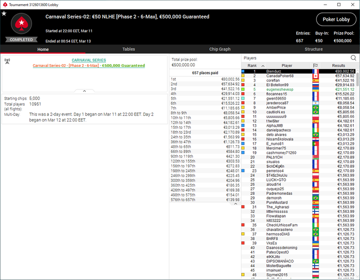Click the Starting chips 5,000 value
The image size is (360, 280).
coord(34,98)
